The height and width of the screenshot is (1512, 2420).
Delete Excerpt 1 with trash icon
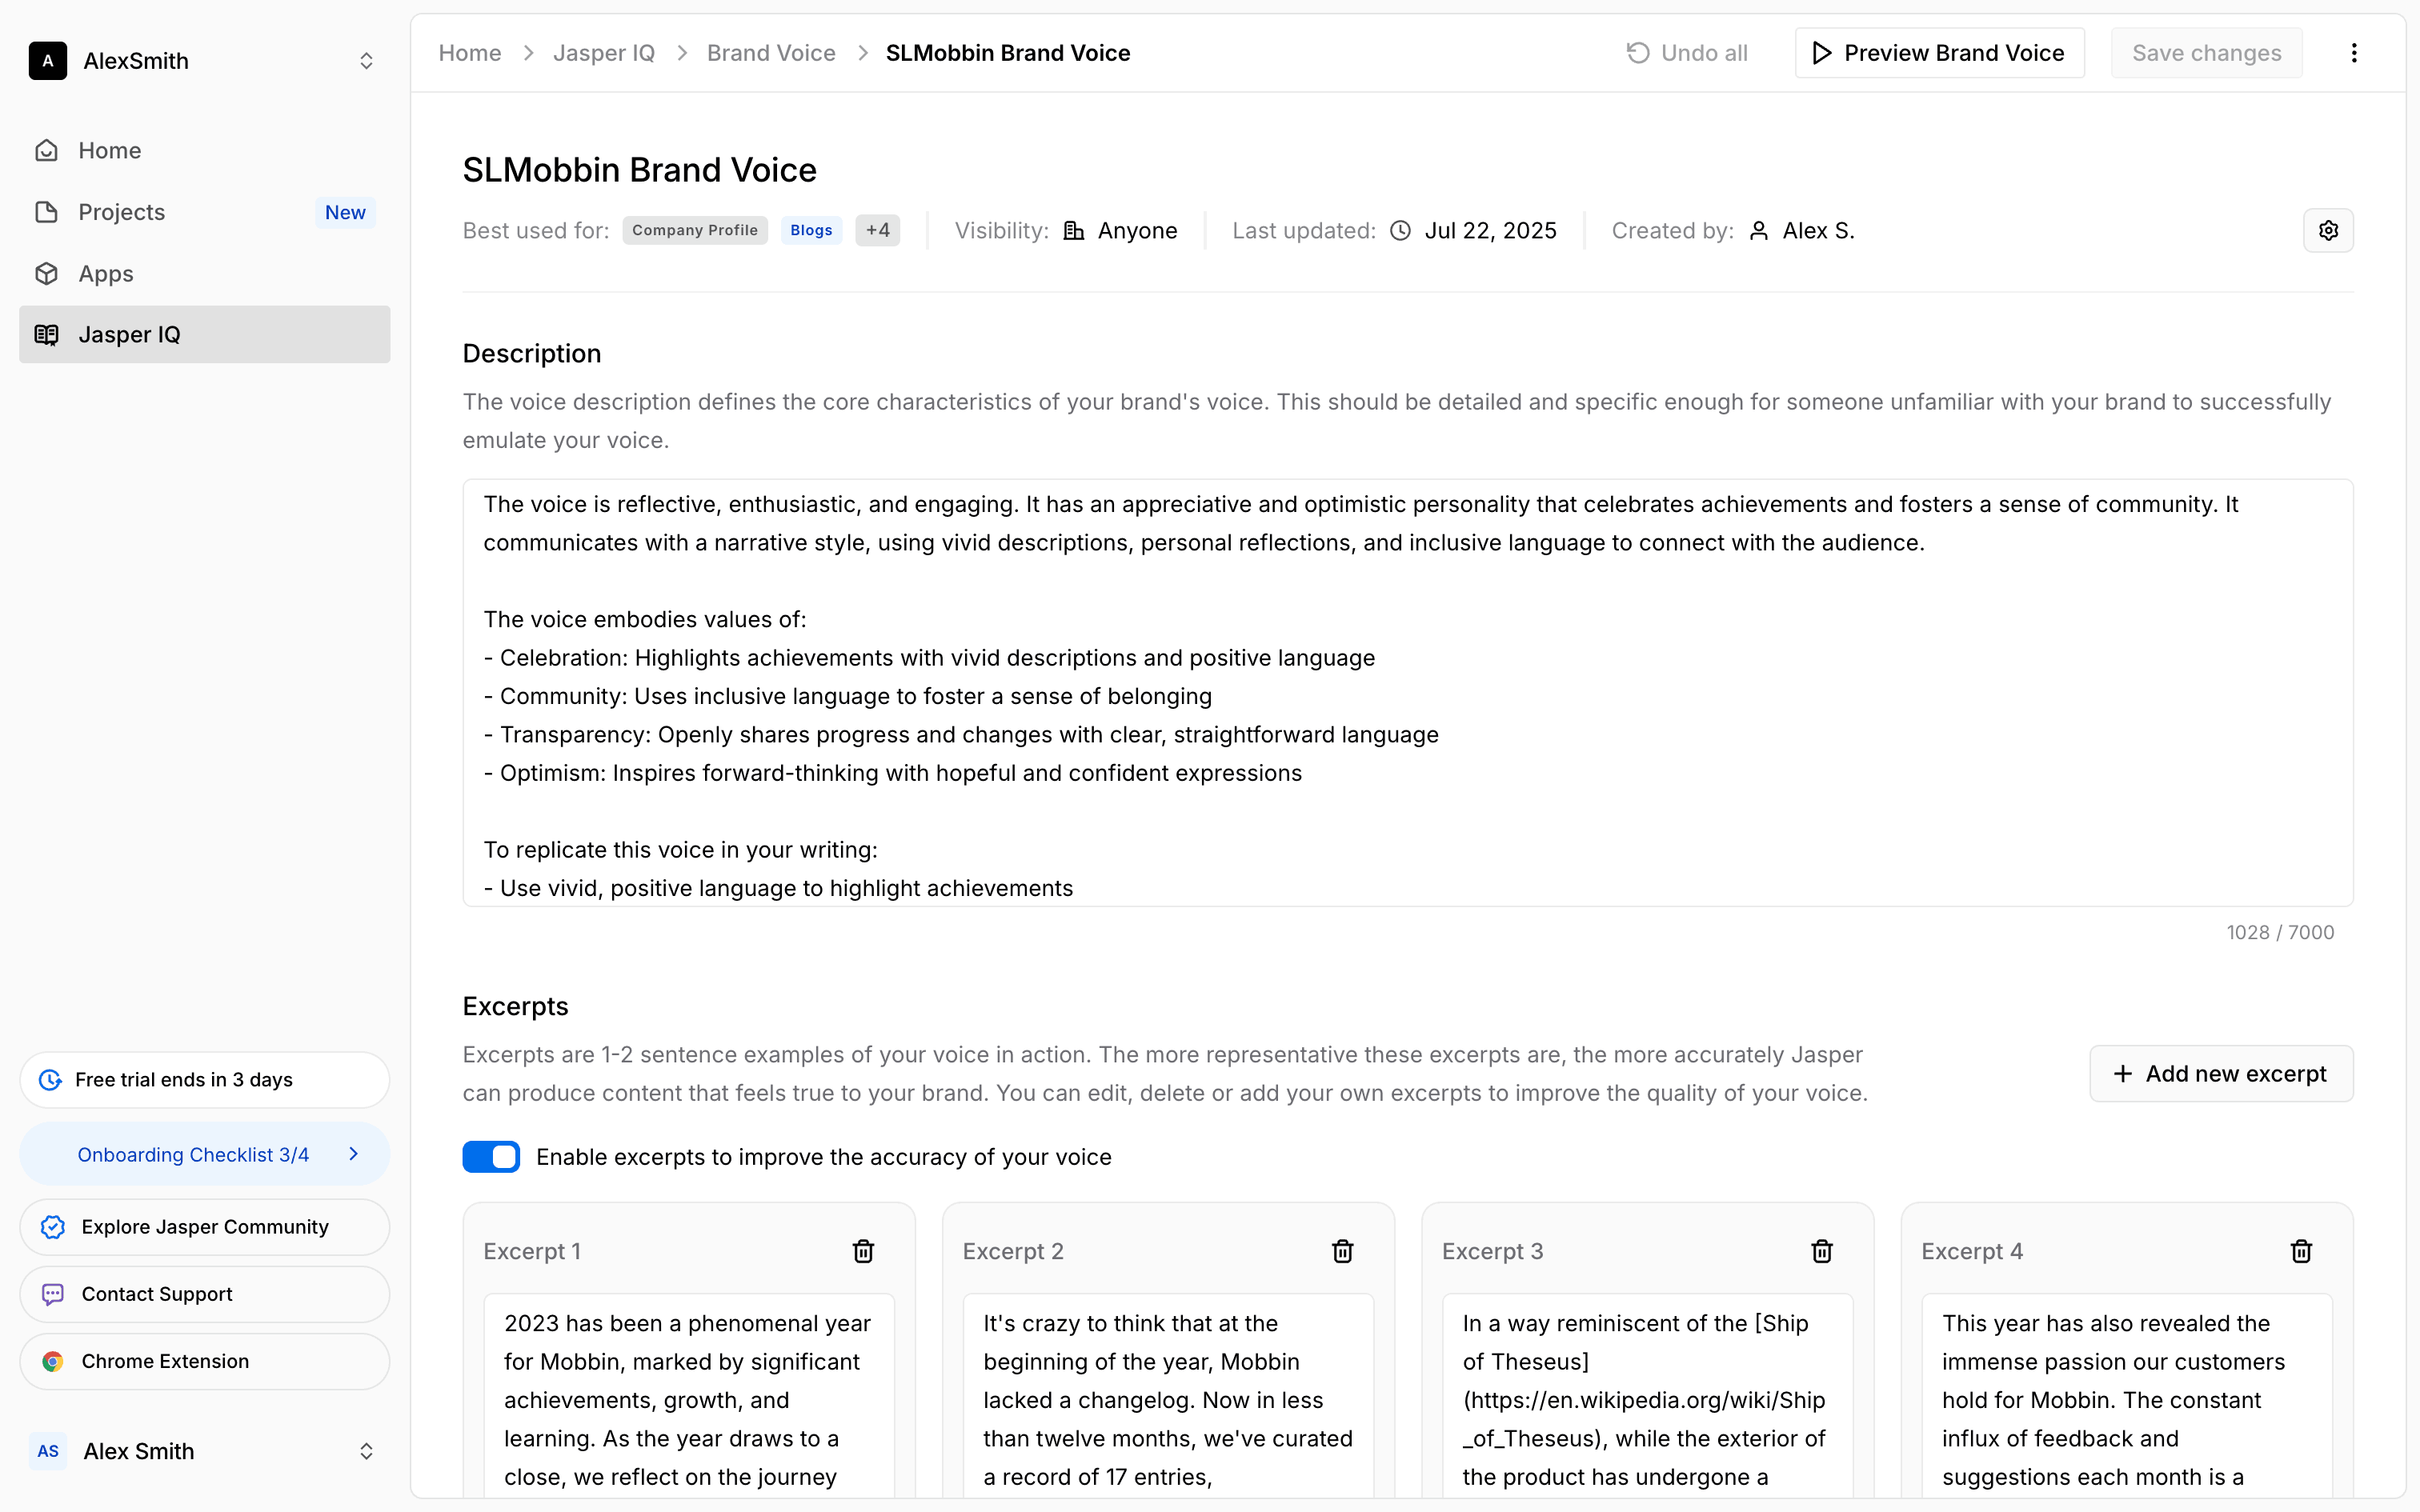pos(863,1251)
